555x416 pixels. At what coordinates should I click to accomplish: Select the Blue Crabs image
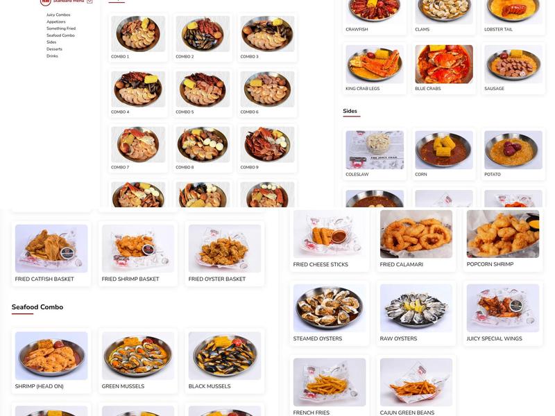point(444,64)
